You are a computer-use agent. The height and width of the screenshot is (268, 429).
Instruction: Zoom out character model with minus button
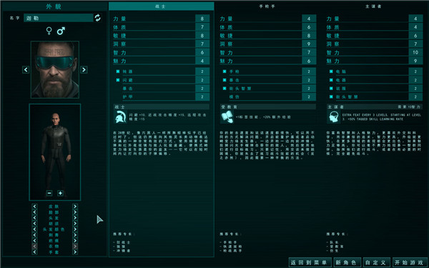tap(49, 193)
